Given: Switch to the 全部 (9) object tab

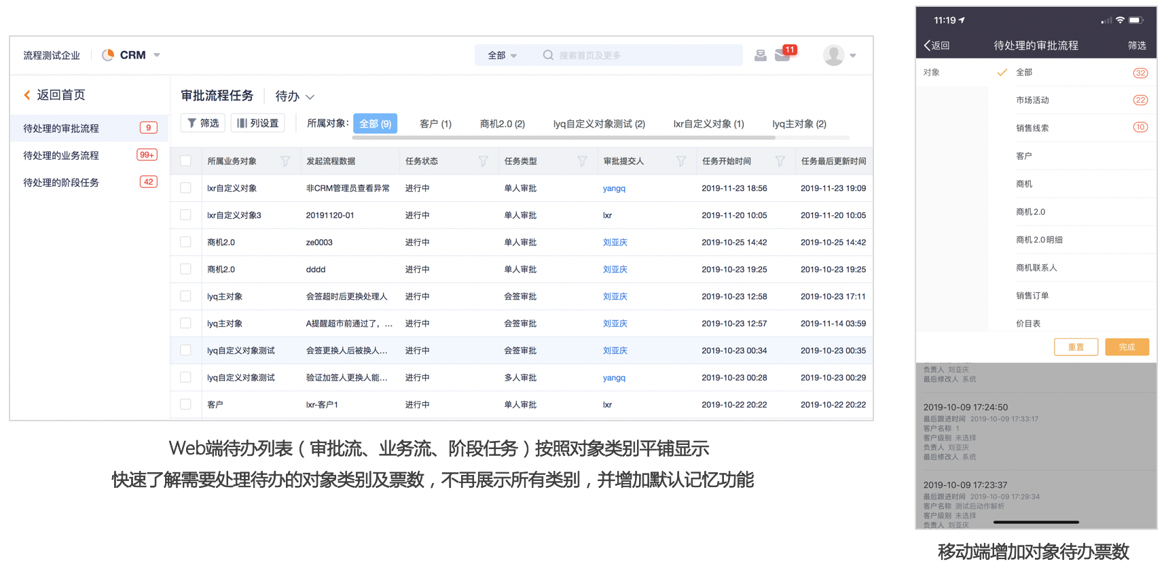Looking at the screenshot, I should click(x=375, y=124).
